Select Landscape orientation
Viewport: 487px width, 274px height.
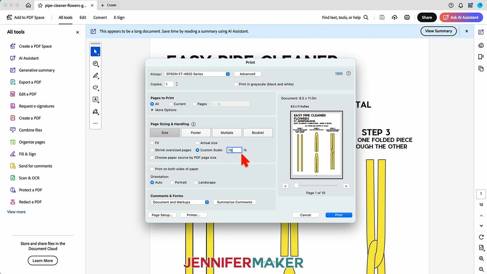click(x=195, y=183)
